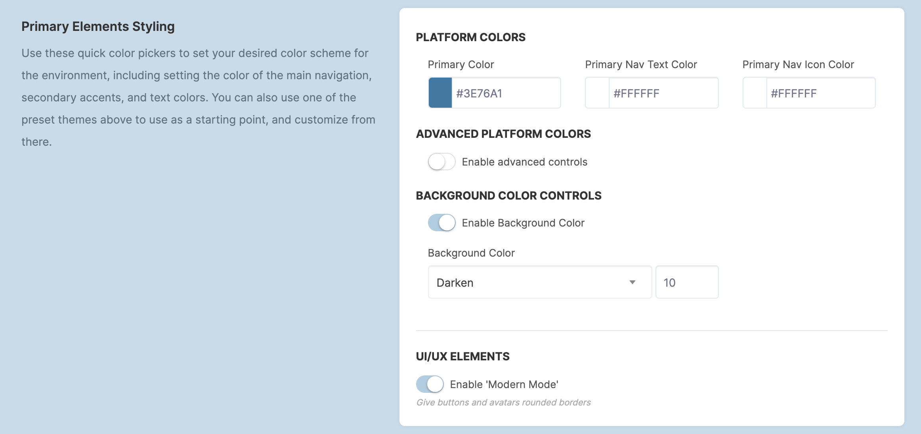Click the Primary Color label
Viewport: 921px width, 434px height.
461,65
